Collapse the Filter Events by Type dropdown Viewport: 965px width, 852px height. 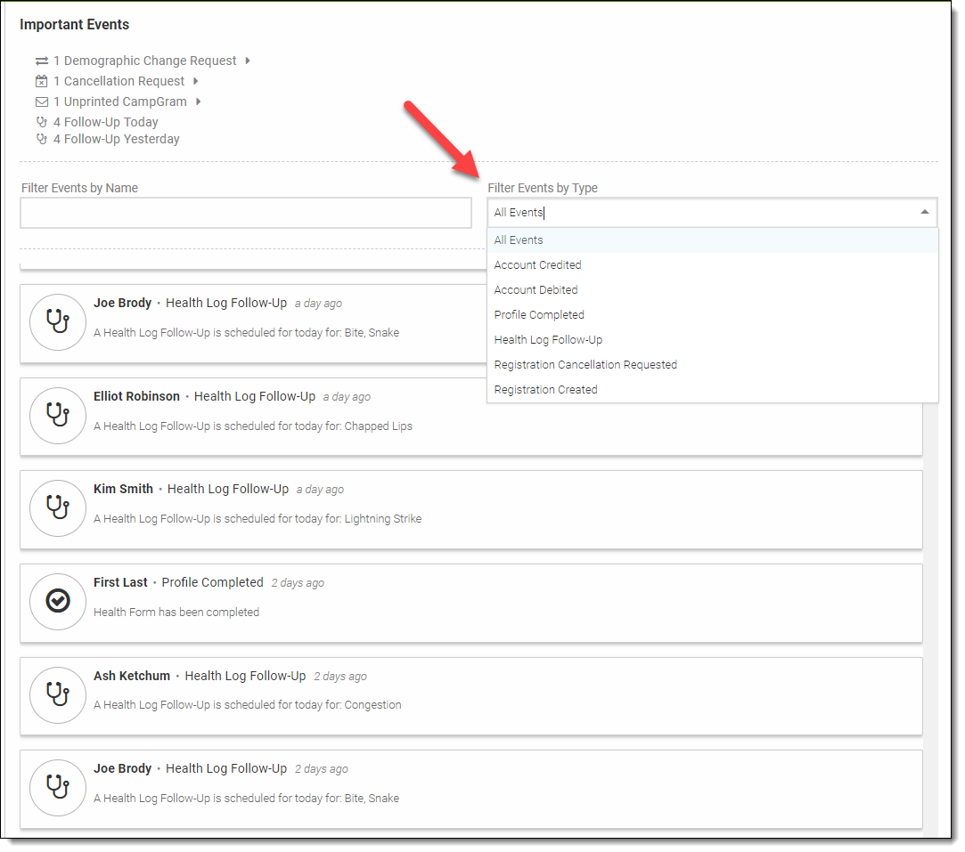(x=924, y=213)
